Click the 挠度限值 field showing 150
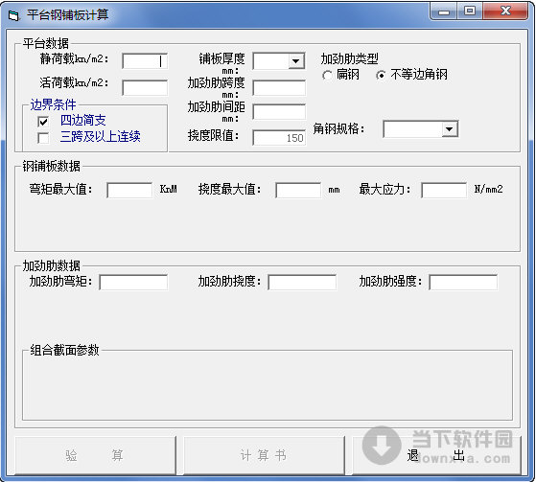536x482 pixels. tap(279, 138)
